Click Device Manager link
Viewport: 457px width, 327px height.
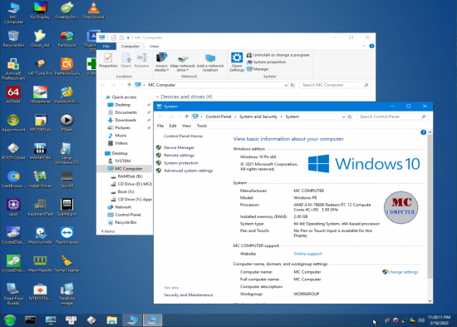(179, 148)
